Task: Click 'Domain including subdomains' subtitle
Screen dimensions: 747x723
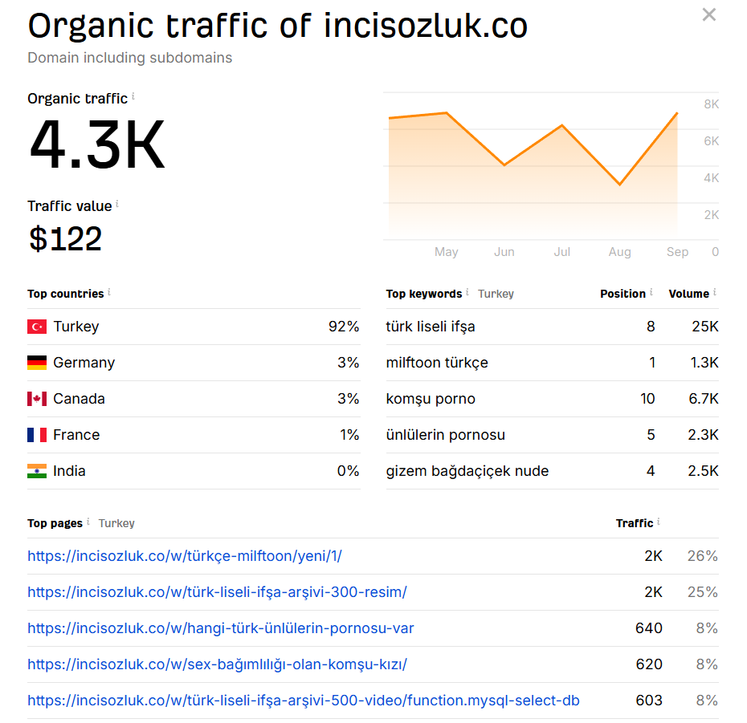Action: tap(130, 58)
